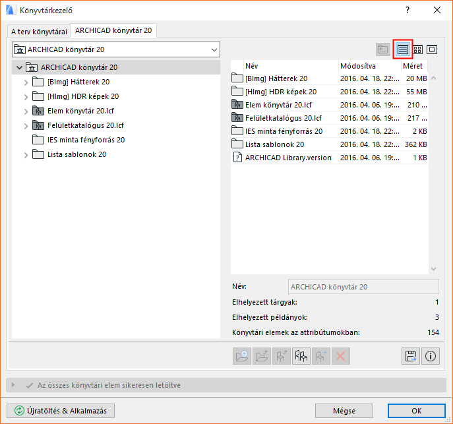Go up one folder level
This screenshot has height=424, width=453.
point(383,49)
